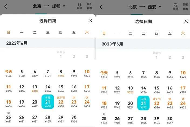The height and width of the screenshot is (127, 190).
Task: Select June 6 priced ¥339
Action: click(35, 73)
